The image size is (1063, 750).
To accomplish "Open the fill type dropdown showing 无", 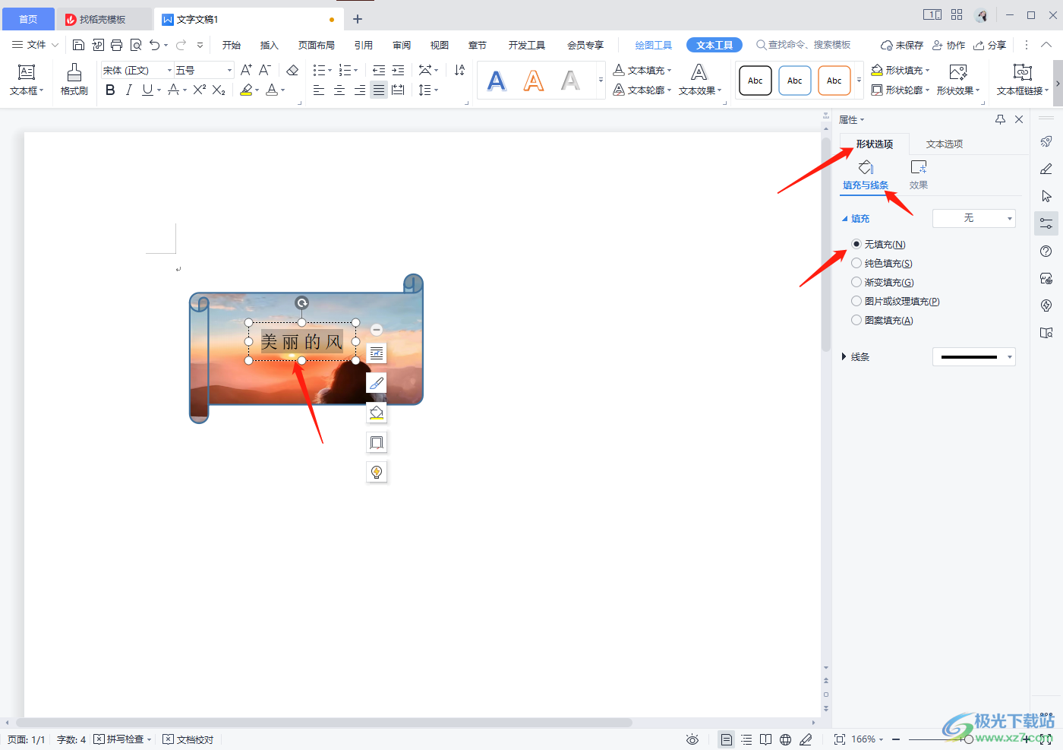I will tap(974, 218).
